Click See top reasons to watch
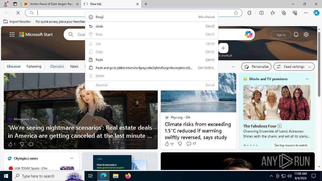 [x=291, y=145]
